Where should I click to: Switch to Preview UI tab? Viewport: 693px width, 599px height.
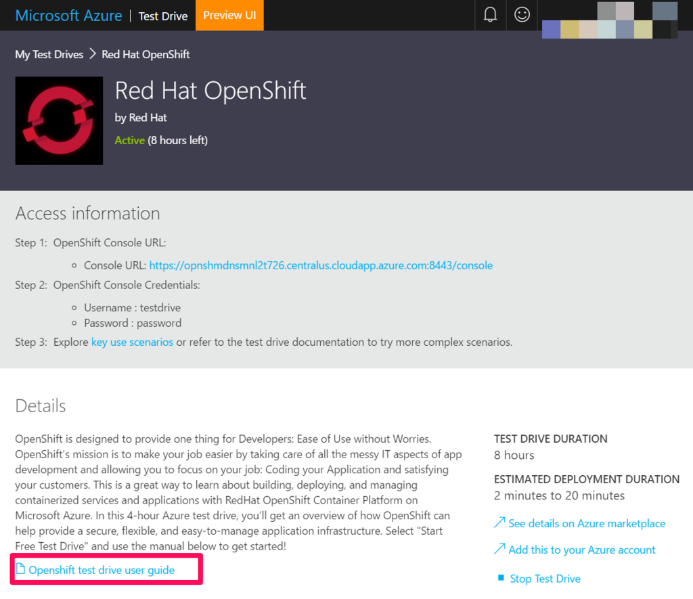tap(229, 15)
